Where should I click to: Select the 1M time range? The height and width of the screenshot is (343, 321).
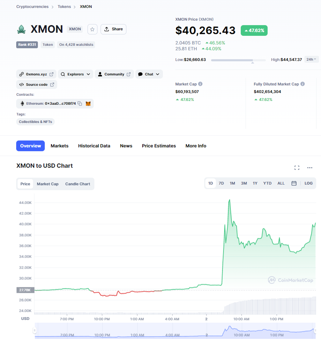232,183
